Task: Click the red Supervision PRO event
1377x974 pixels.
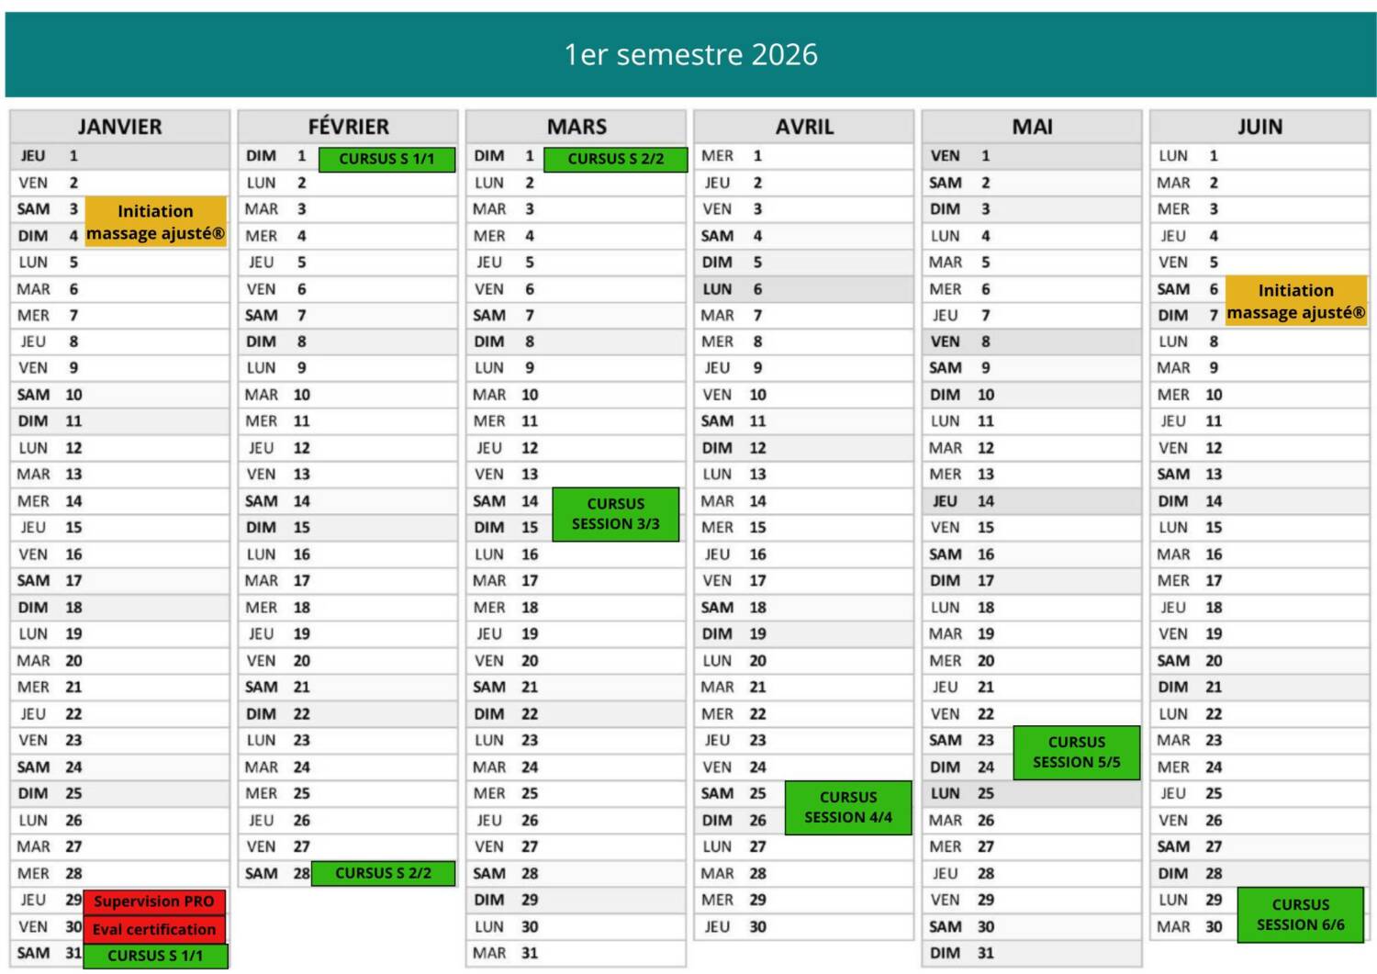Action: point(153,901)
